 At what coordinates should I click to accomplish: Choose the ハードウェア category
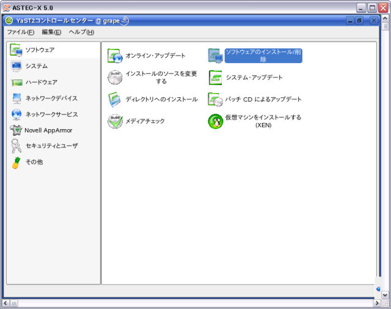tap(41, 82)
